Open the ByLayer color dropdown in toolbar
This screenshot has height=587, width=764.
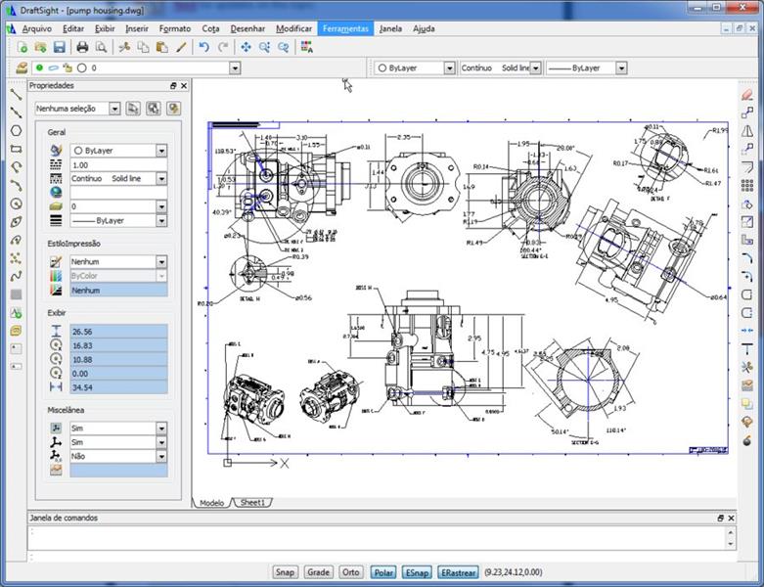pyautogui.click(x=450, y=68)
